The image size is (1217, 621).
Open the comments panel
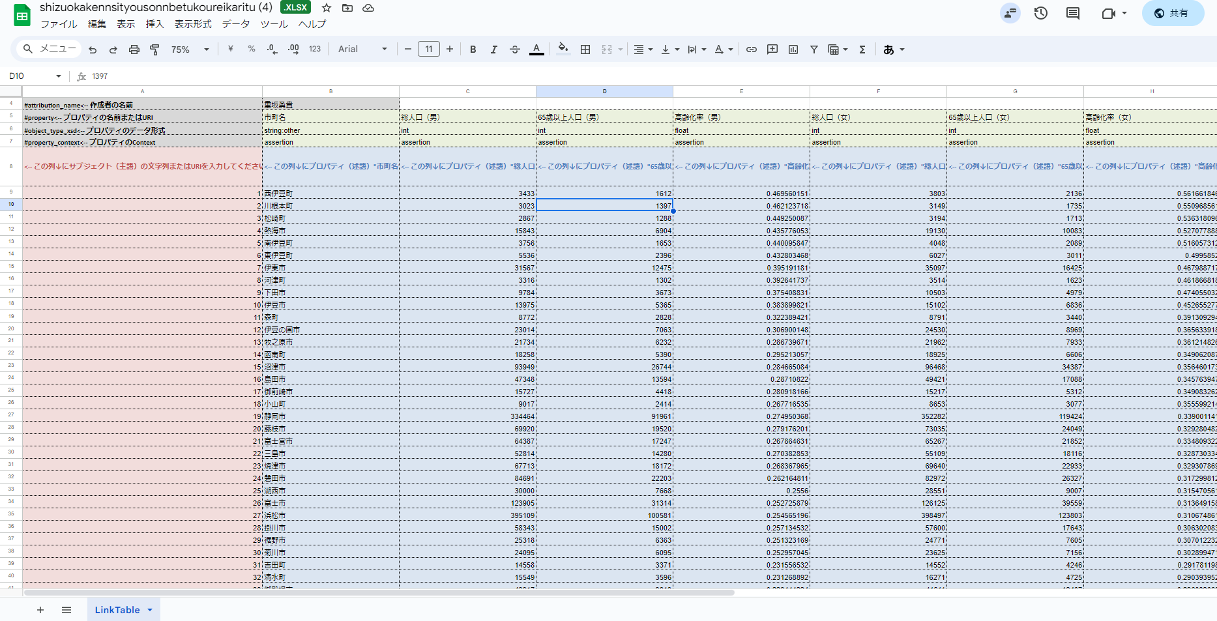click(x=1073, y=13)
